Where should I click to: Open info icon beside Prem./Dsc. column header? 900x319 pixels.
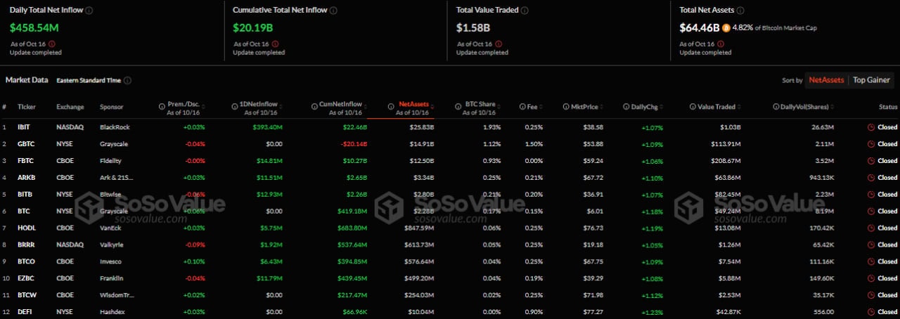(162, 107)
